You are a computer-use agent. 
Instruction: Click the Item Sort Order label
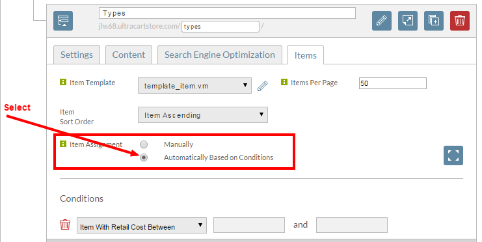(77, 117)
